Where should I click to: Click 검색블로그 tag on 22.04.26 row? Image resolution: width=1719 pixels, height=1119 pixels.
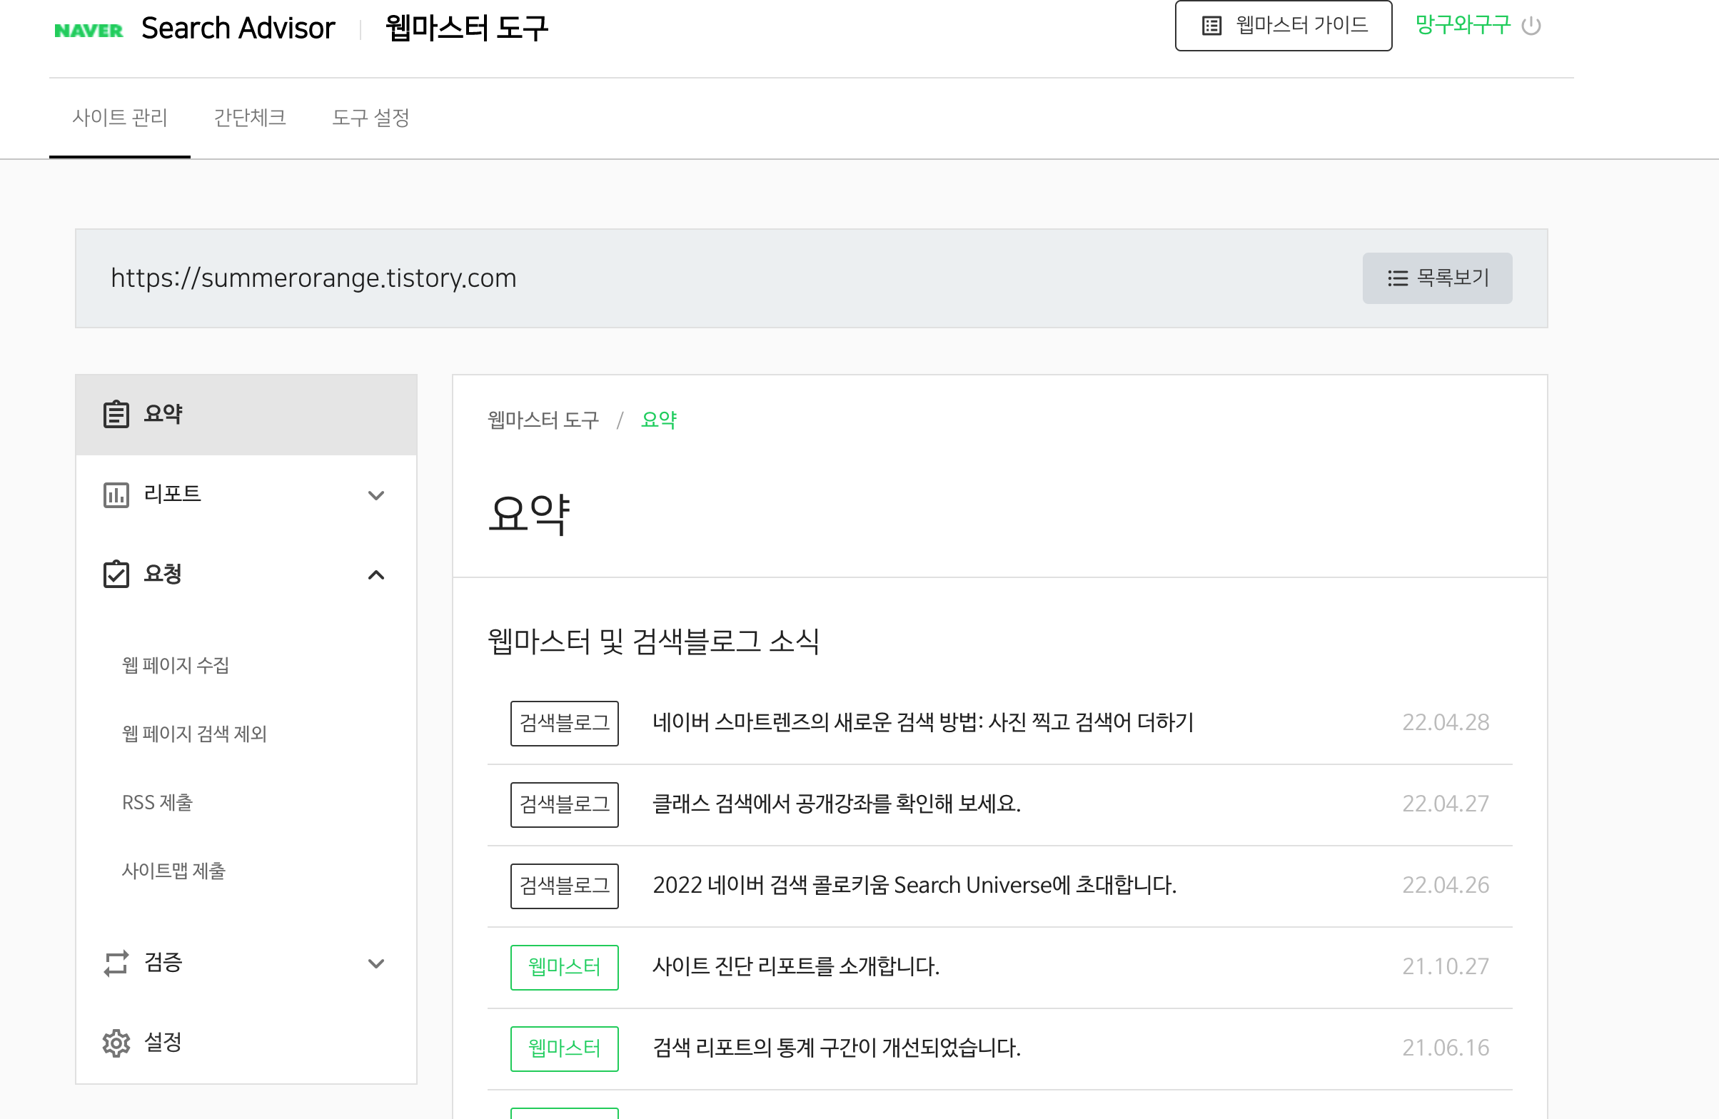(x=564, y=886)
